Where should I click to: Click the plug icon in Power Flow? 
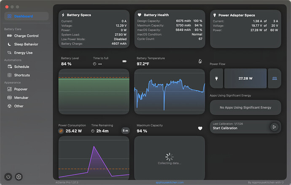pyautogui.click(x=216, y=78)
